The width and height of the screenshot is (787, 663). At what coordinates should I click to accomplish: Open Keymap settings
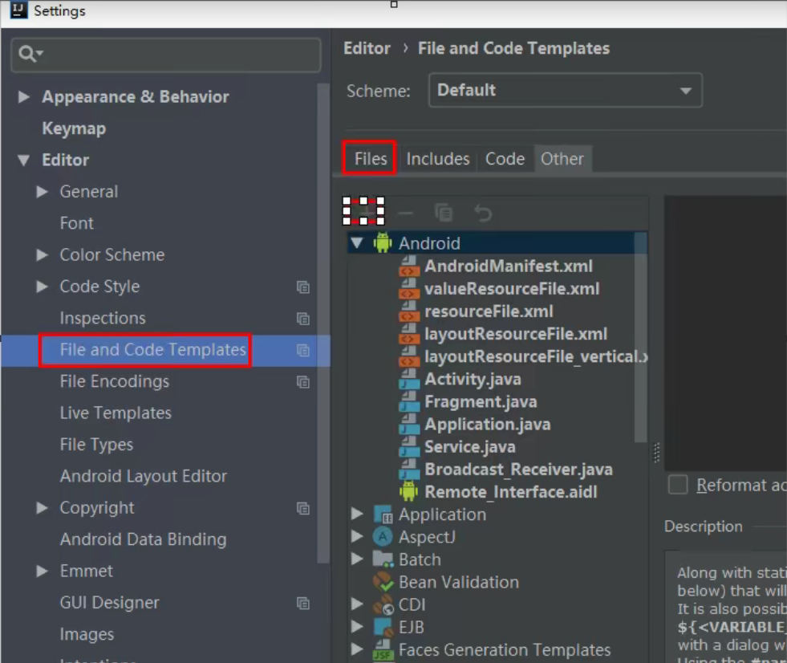[x=74, y=128]
